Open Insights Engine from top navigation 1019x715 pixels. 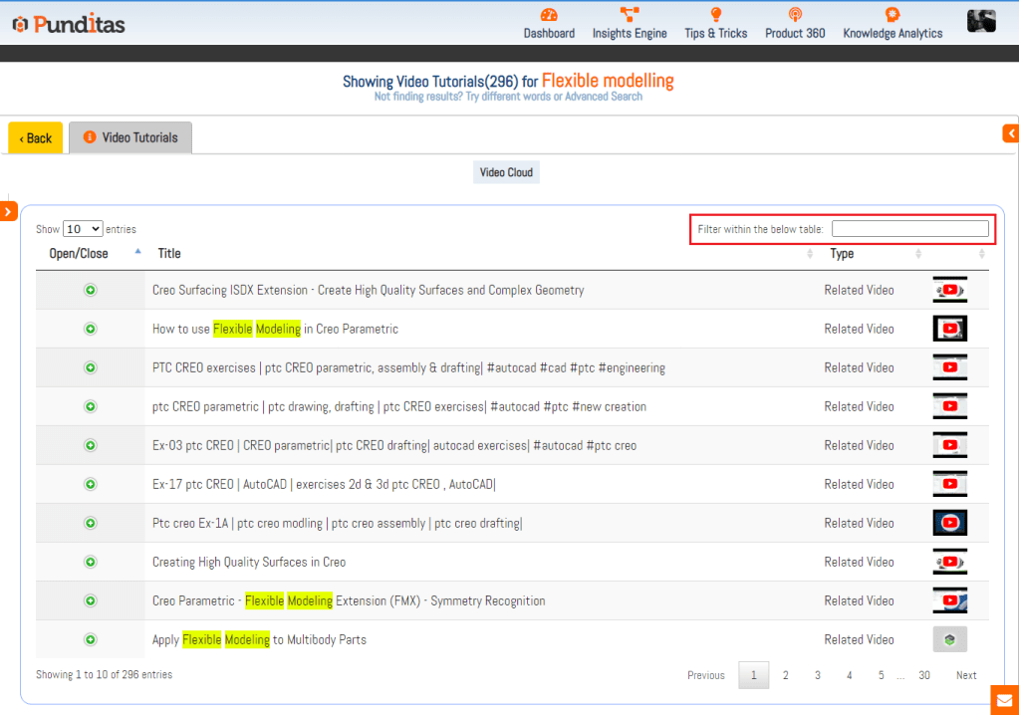[x=630, y=16]
